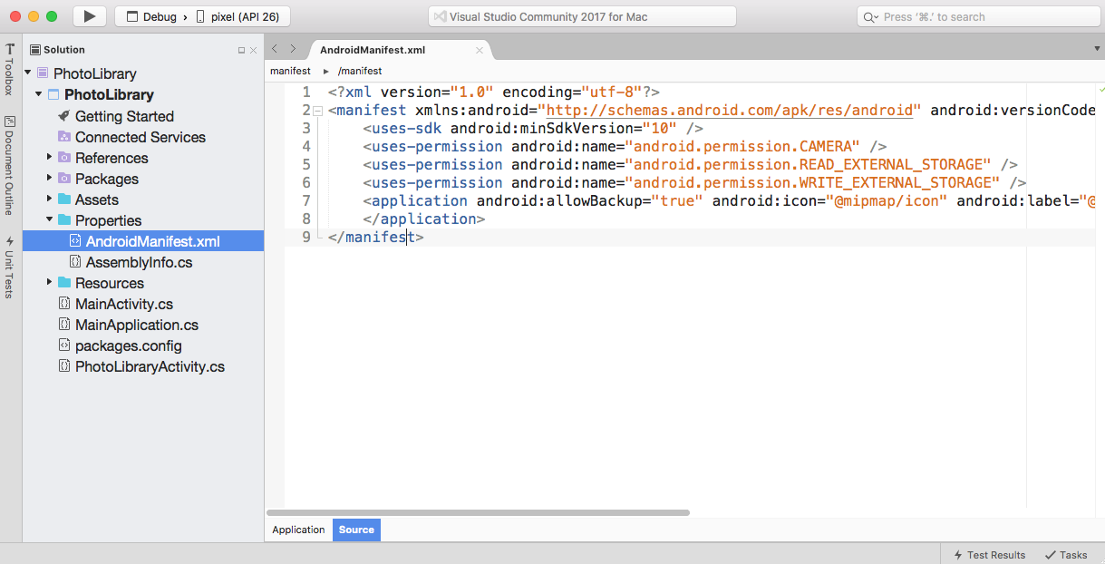The width and height of the screenshot is (1105, 564).
Task: Click the Packages folder icon
Action: (63, 179)
